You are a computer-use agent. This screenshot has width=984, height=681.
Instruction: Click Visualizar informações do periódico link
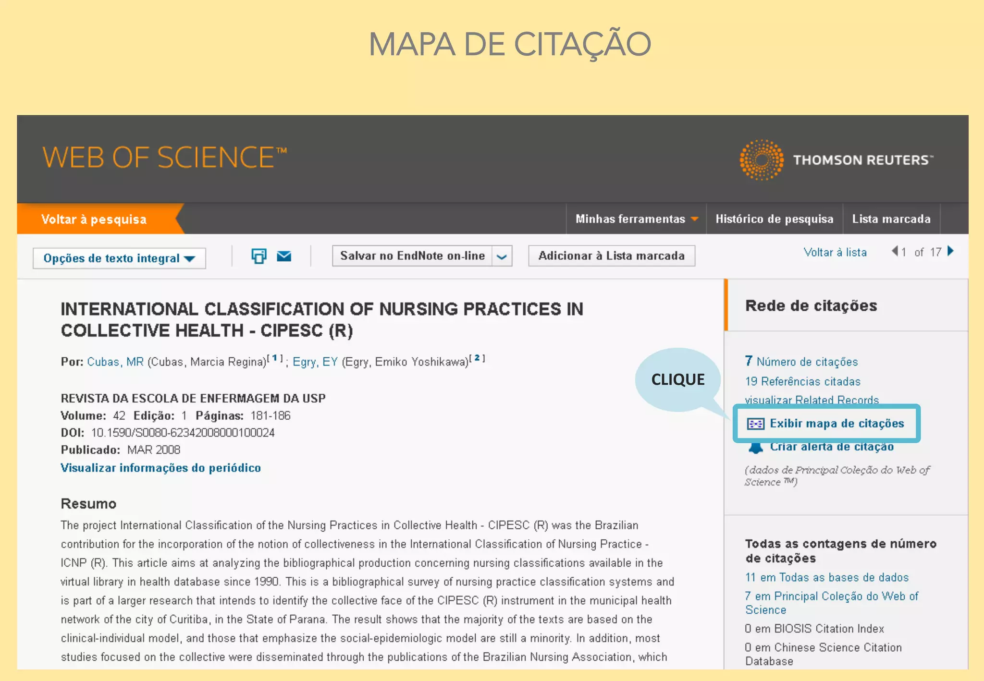click(160, 468)
